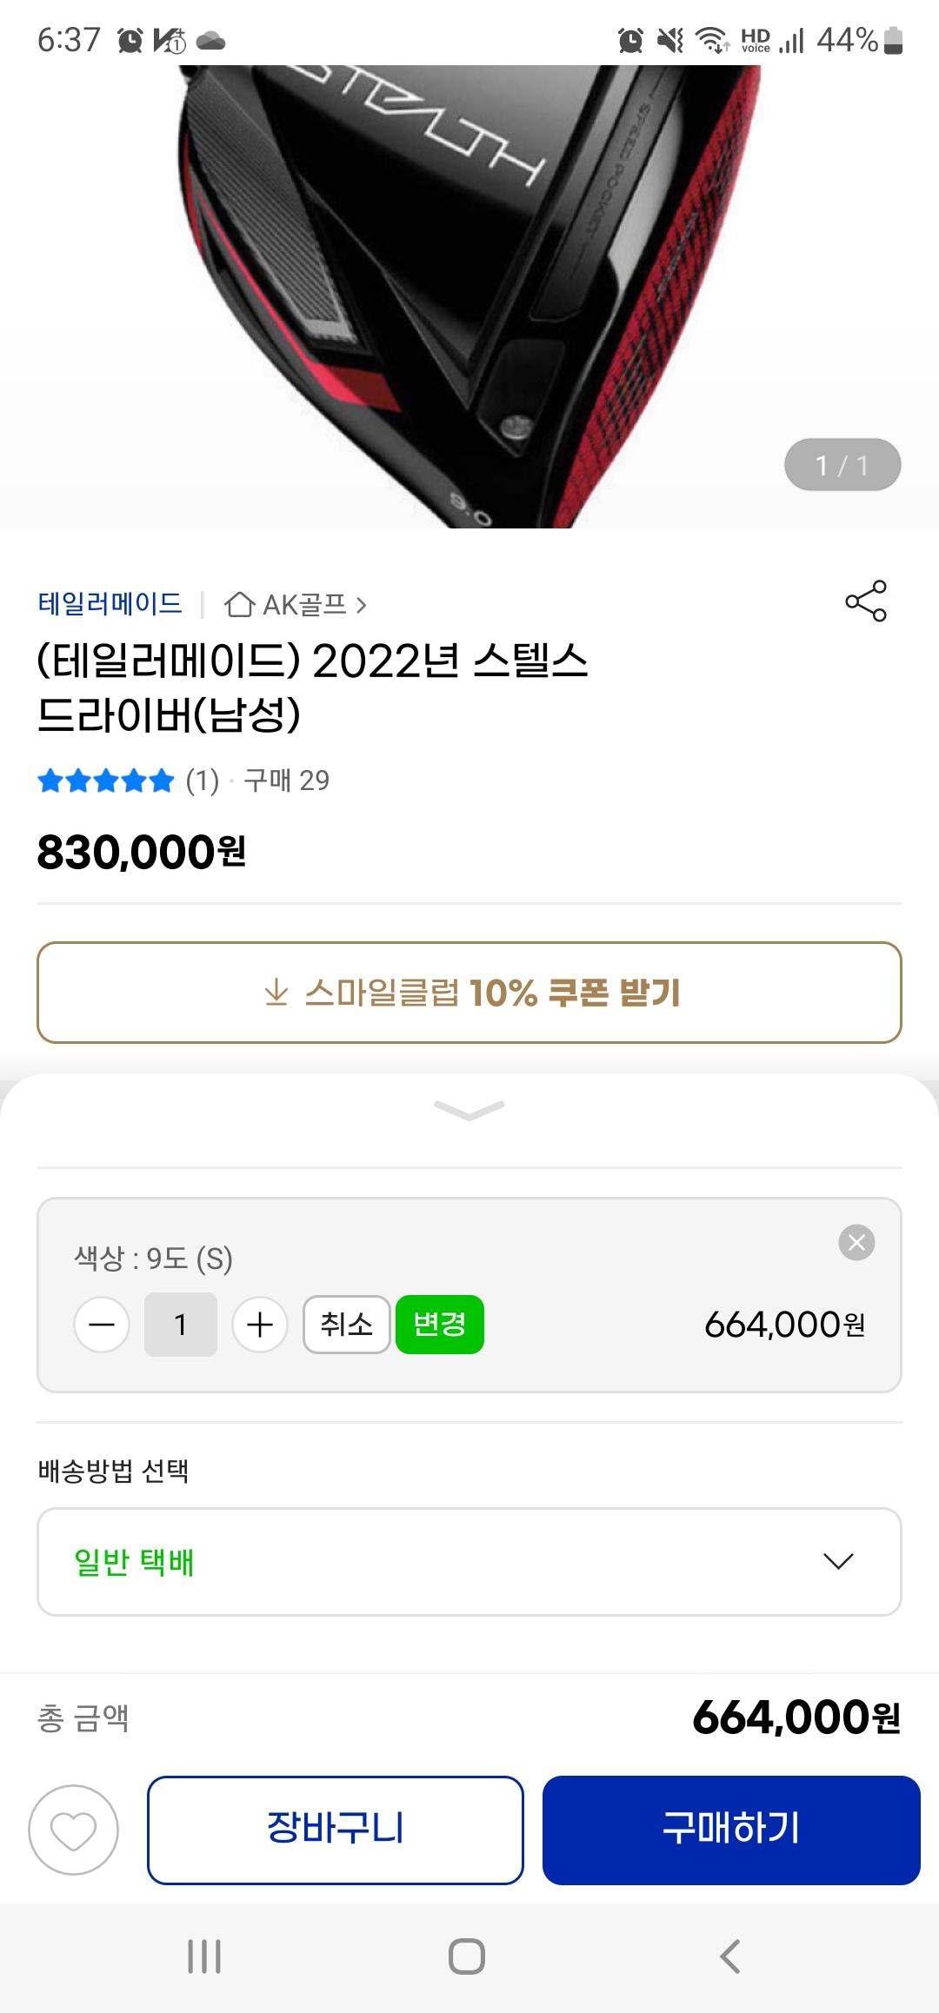Download the 스마일클럽 10% coupon
The width and height of the screenshot is (939, 2013).
pyautogui.click(x=469, y=993)
